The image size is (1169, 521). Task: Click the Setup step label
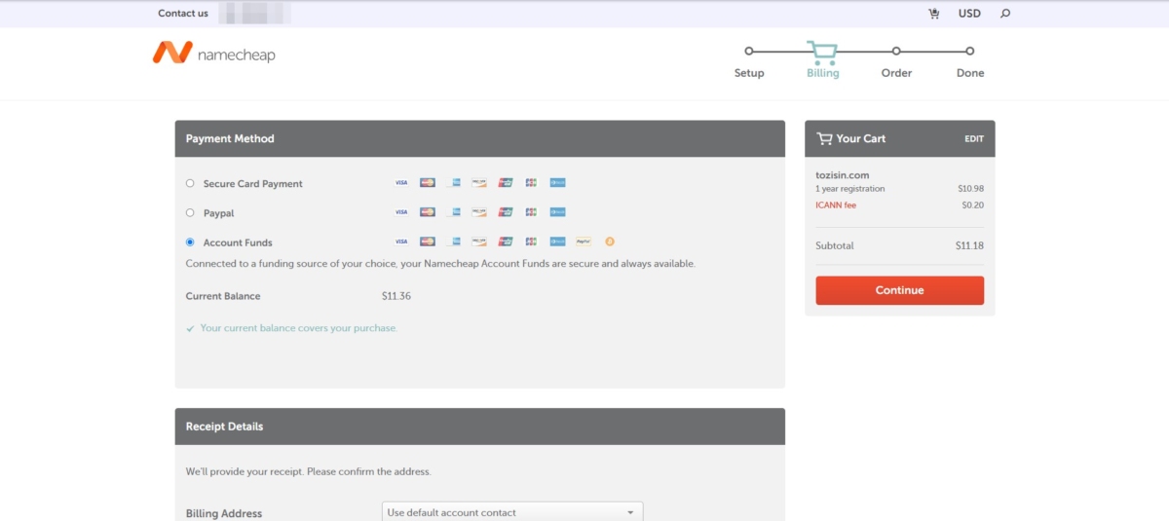point(749,73)
